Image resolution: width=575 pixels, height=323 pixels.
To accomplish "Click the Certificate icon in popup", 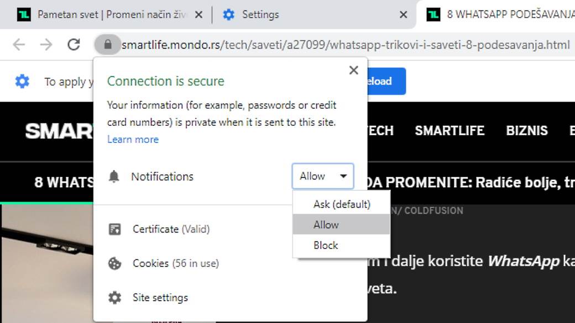I will coord(114,229).
